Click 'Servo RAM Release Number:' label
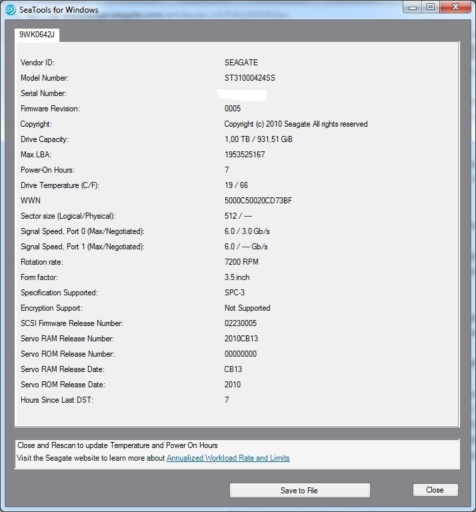The image size is (476, 512). pyautogui.click(x=67, y=339)
